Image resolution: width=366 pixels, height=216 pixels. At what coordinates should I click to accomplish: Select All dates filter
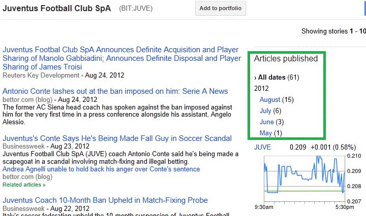(x=271, y=78)
